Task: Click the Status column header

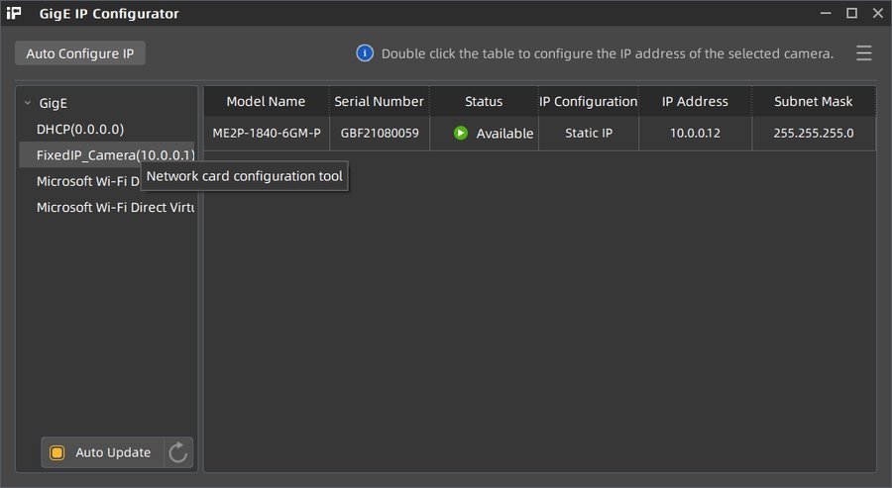Action: click(484, 101)
